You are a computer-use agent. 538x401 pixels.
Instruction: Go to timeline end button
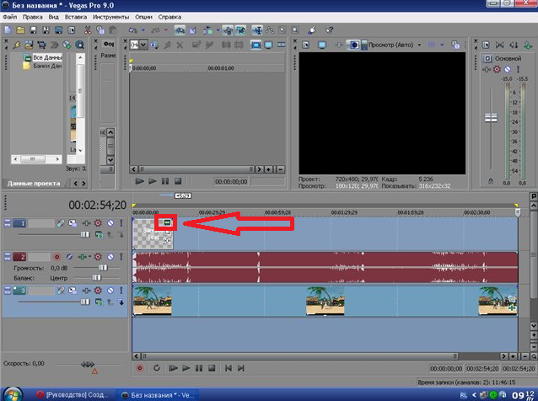point(241,368)
